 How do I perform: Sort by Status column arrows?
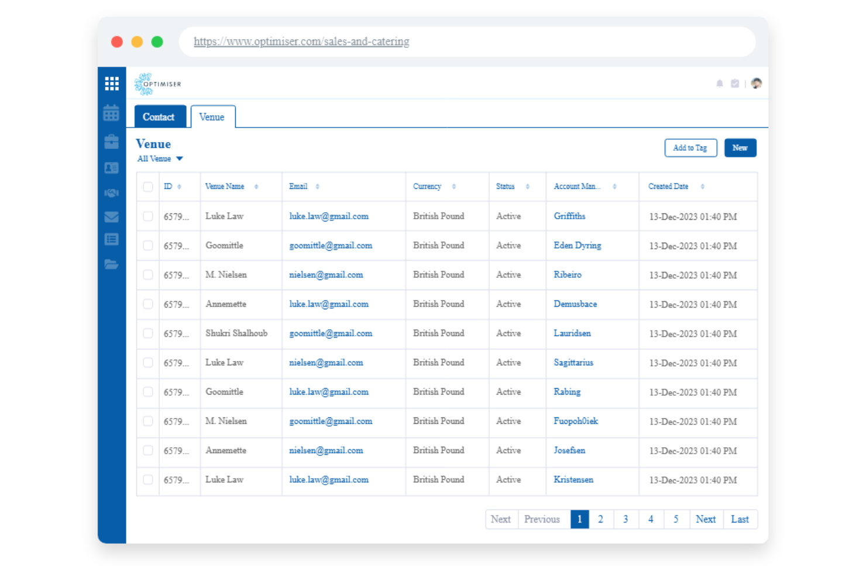click(527, 186)
